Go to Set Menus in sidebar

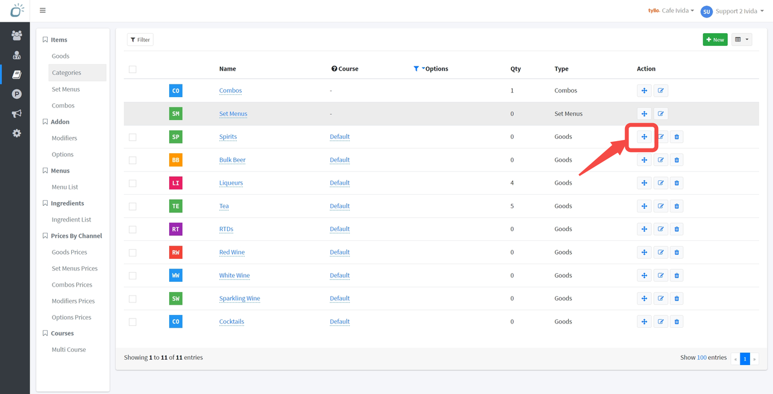point(66,89)
